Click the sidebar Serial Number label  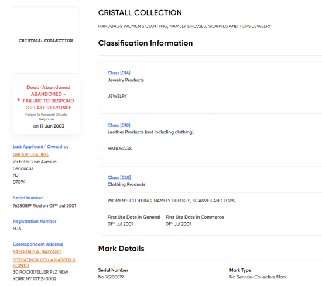coord(28,198)
